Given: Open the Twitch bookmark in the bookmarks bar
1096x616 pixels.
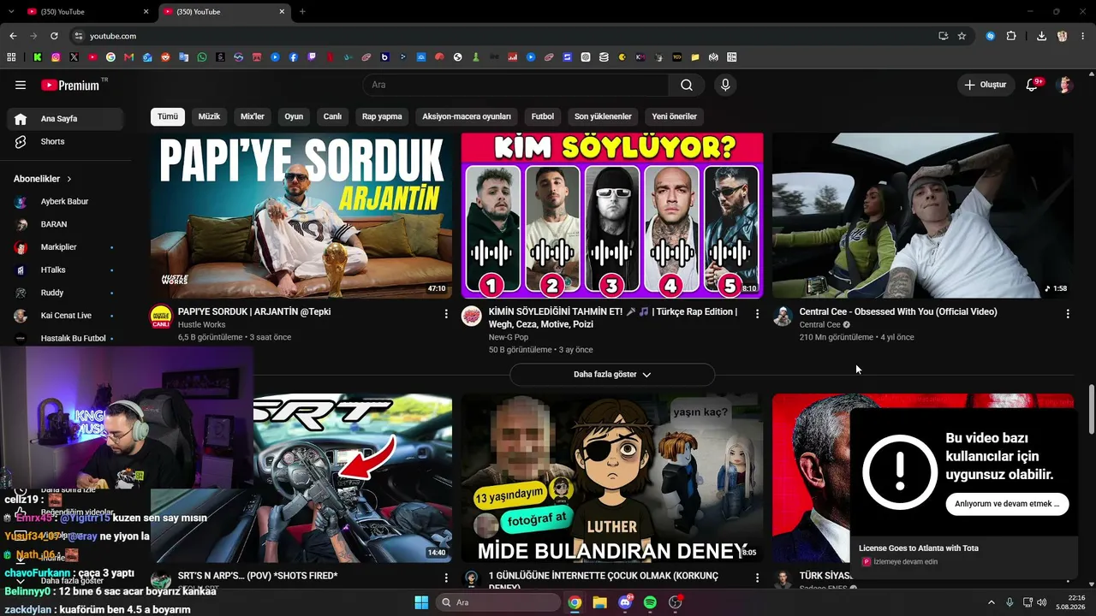Looking at the screenshot, I should [x=312, y=57].
